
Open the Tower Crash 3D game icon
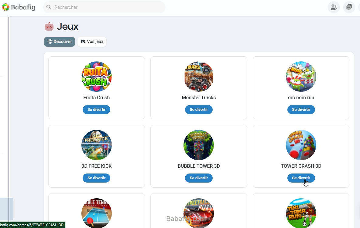(x=301, y=145)
